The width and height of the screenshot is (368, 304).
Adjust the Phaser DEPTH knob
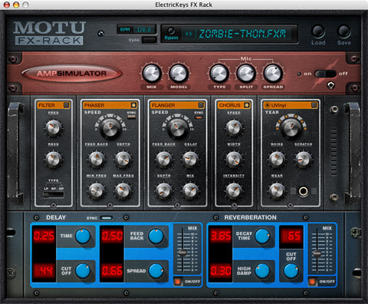pos(123,159)
